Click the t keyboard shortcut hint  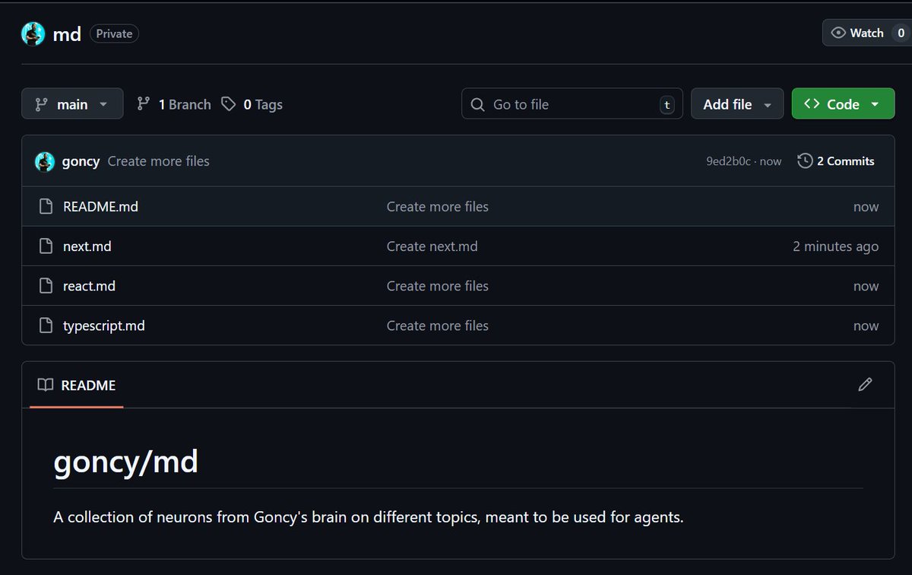(x=667, y=105)
